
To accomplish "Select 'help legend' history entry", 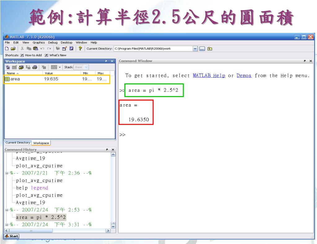I will [x=32, y=188].
